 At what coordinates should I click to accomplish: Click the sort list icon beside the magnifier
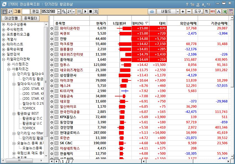tap(69, 12)
